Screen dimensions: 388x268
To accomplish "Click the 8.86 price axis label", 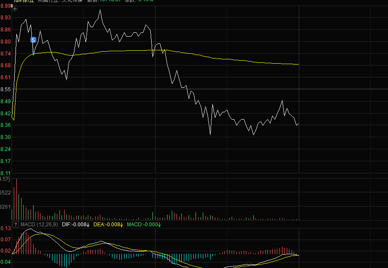I will [6, 30].
